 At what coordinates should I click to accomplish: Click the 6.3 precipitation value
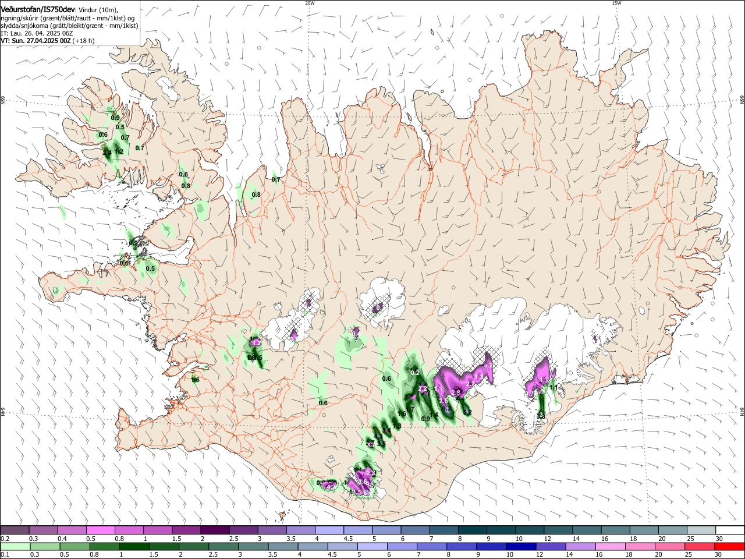pyautogui.click(x=446, y=409)
